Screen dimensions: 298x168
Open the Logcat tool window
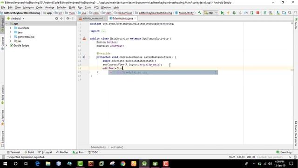coord(45,152)
